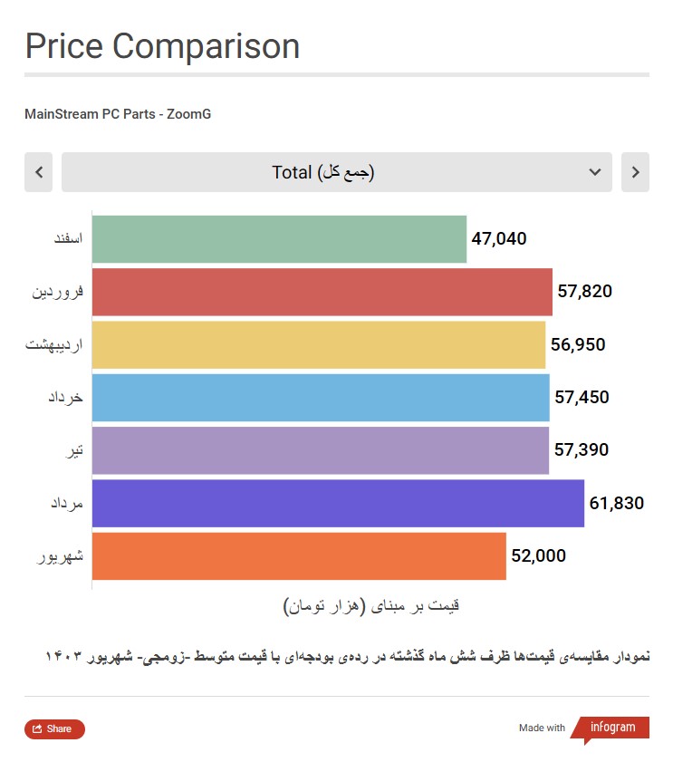
Task: Click the share icon inside Share button
Action: tap(37, 729)
